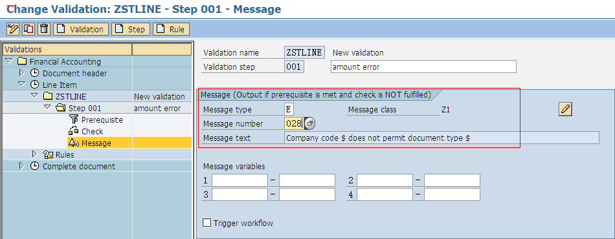Click the Document header clock icon
Image resolution: width=615 pixels, height=239 pixels.
click(x=34, y=73)
